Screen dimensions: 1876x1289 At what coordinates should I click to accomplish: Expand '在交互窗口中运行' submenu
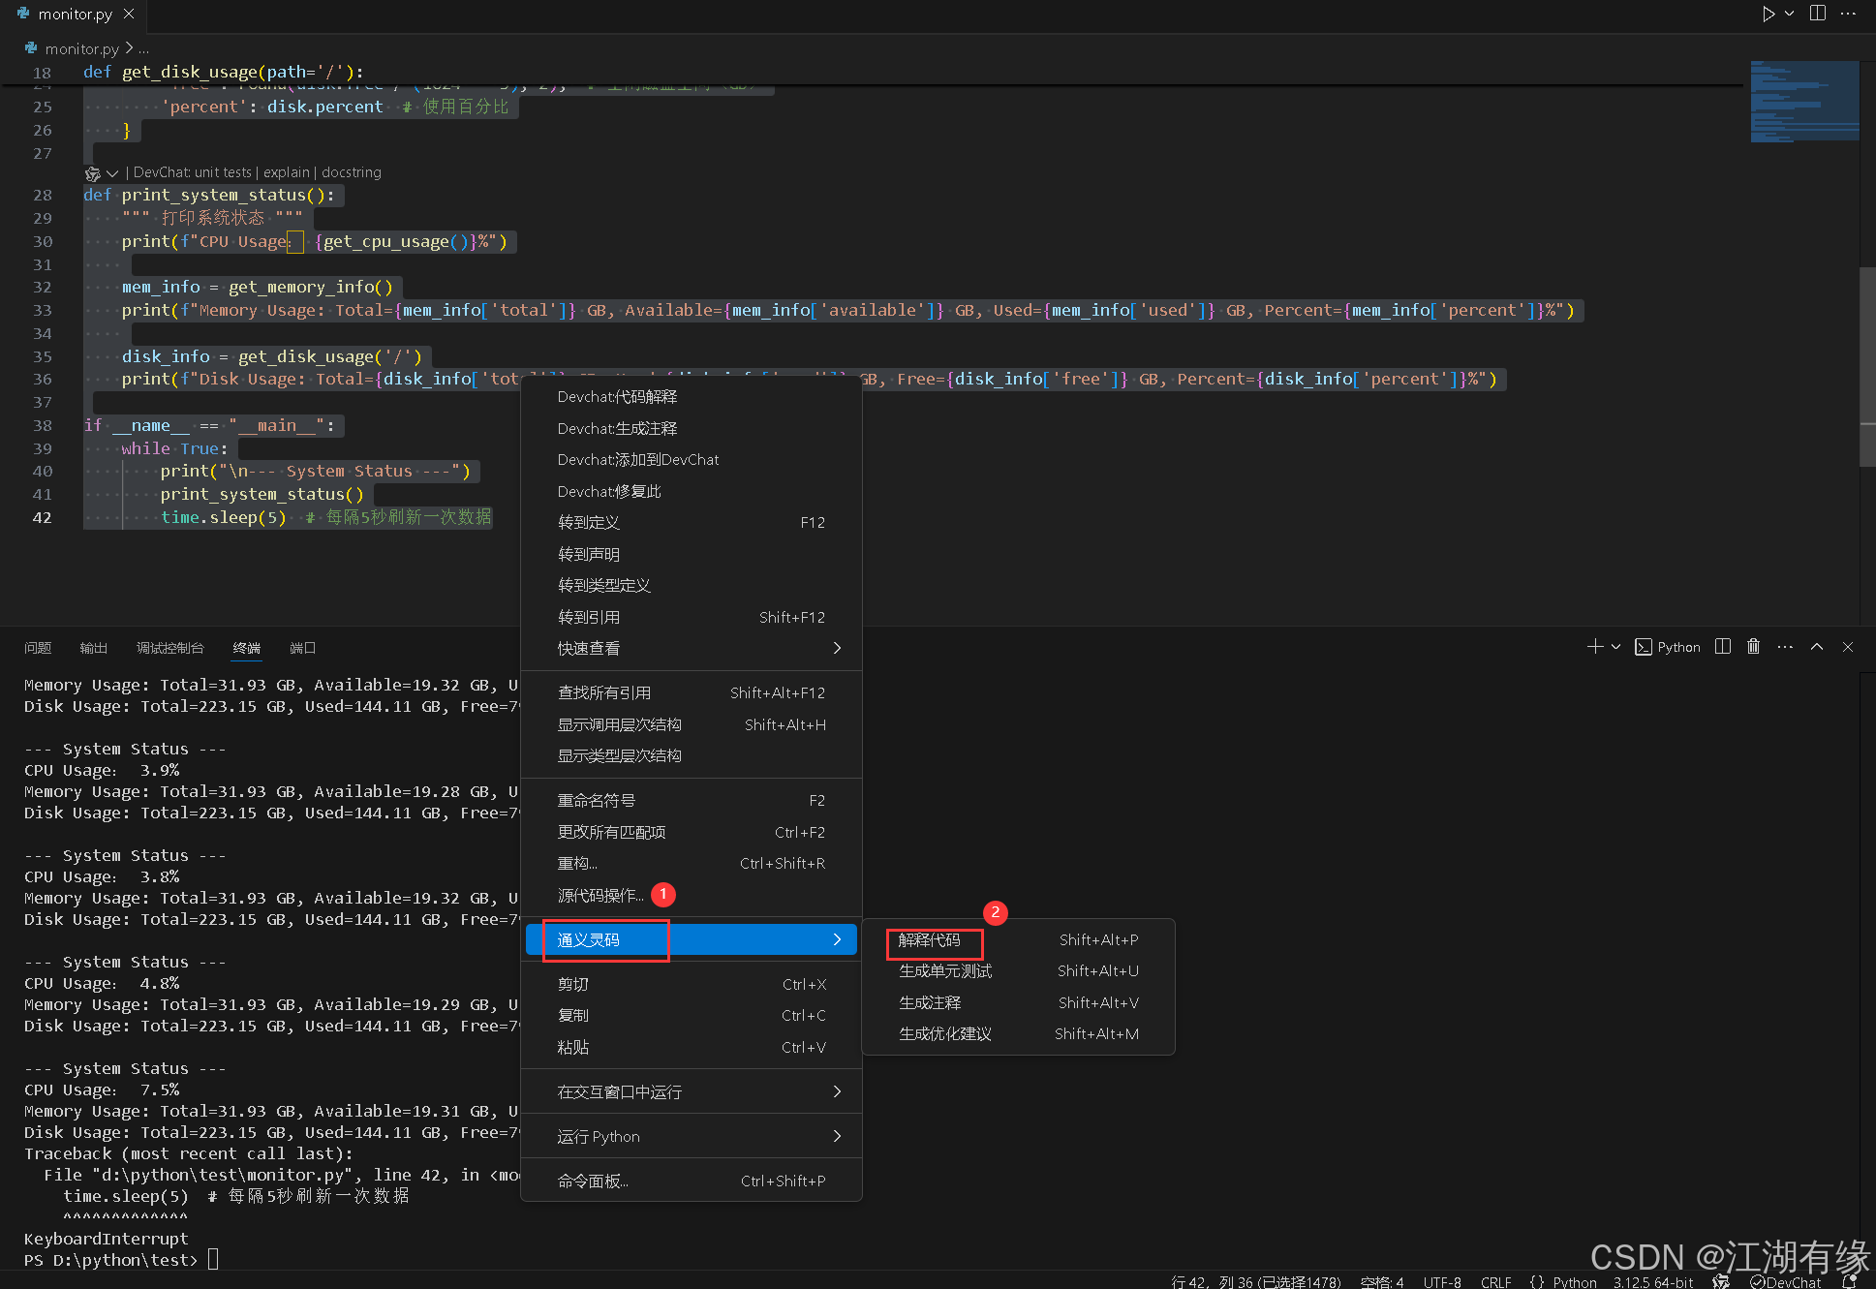692,1092
